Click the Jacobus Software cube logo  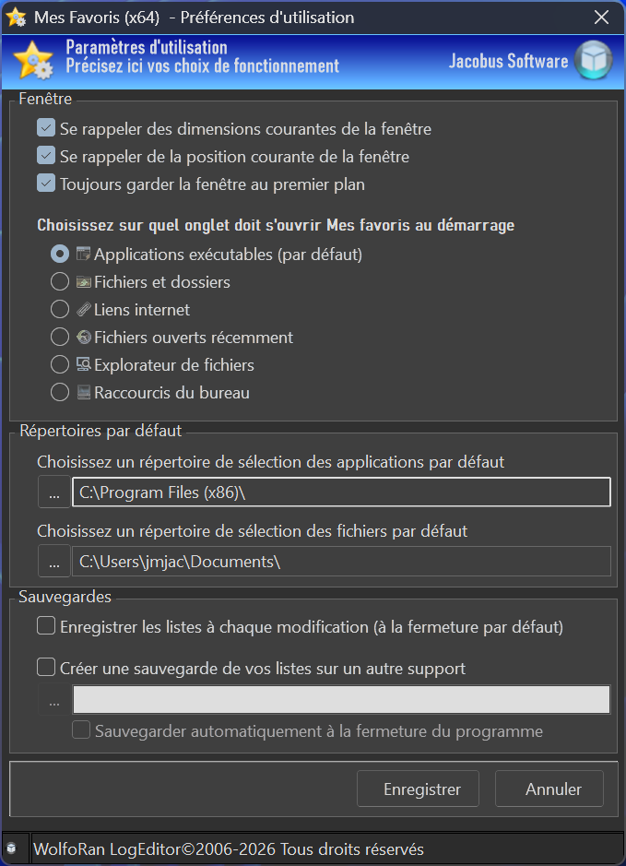[x=594, y=61]
